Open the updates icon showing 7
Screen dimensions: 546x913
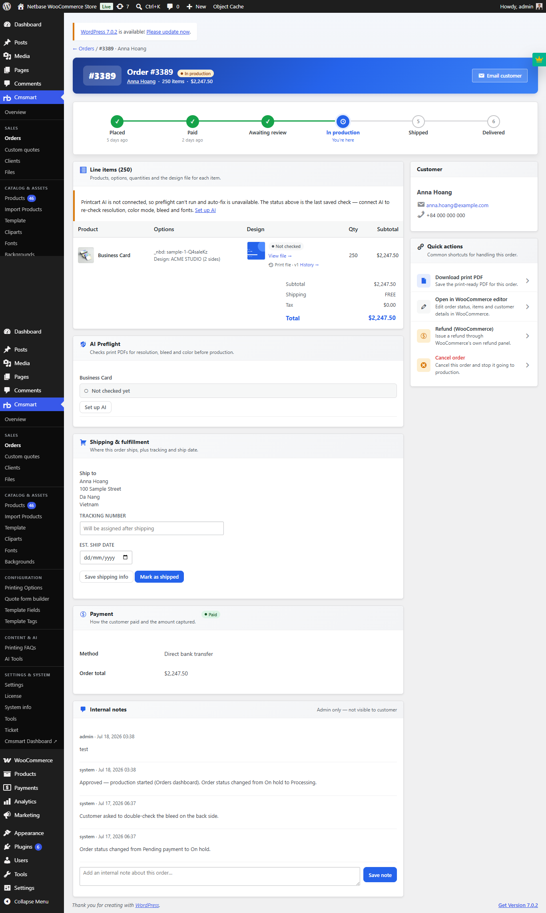tap(120, 6)
